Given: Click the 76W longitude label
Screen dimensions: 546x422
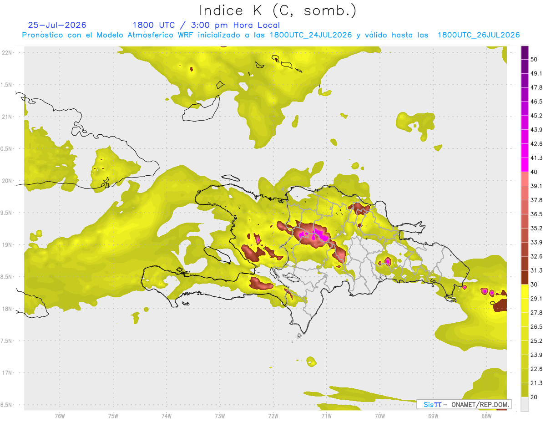Looking at the screenshot, I should click(x=60, y=416).
